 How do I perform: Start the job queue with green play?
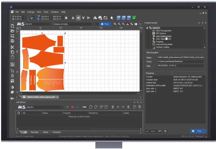point(67,107)
